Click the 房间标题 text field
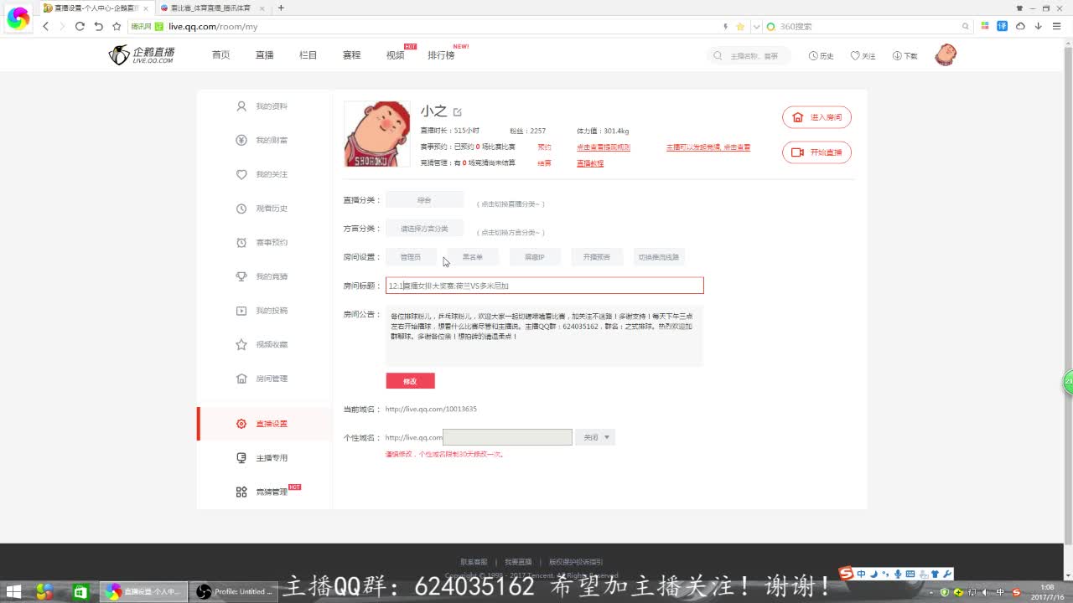Viewport: 1073px width, 603px height. pos(544,286)
